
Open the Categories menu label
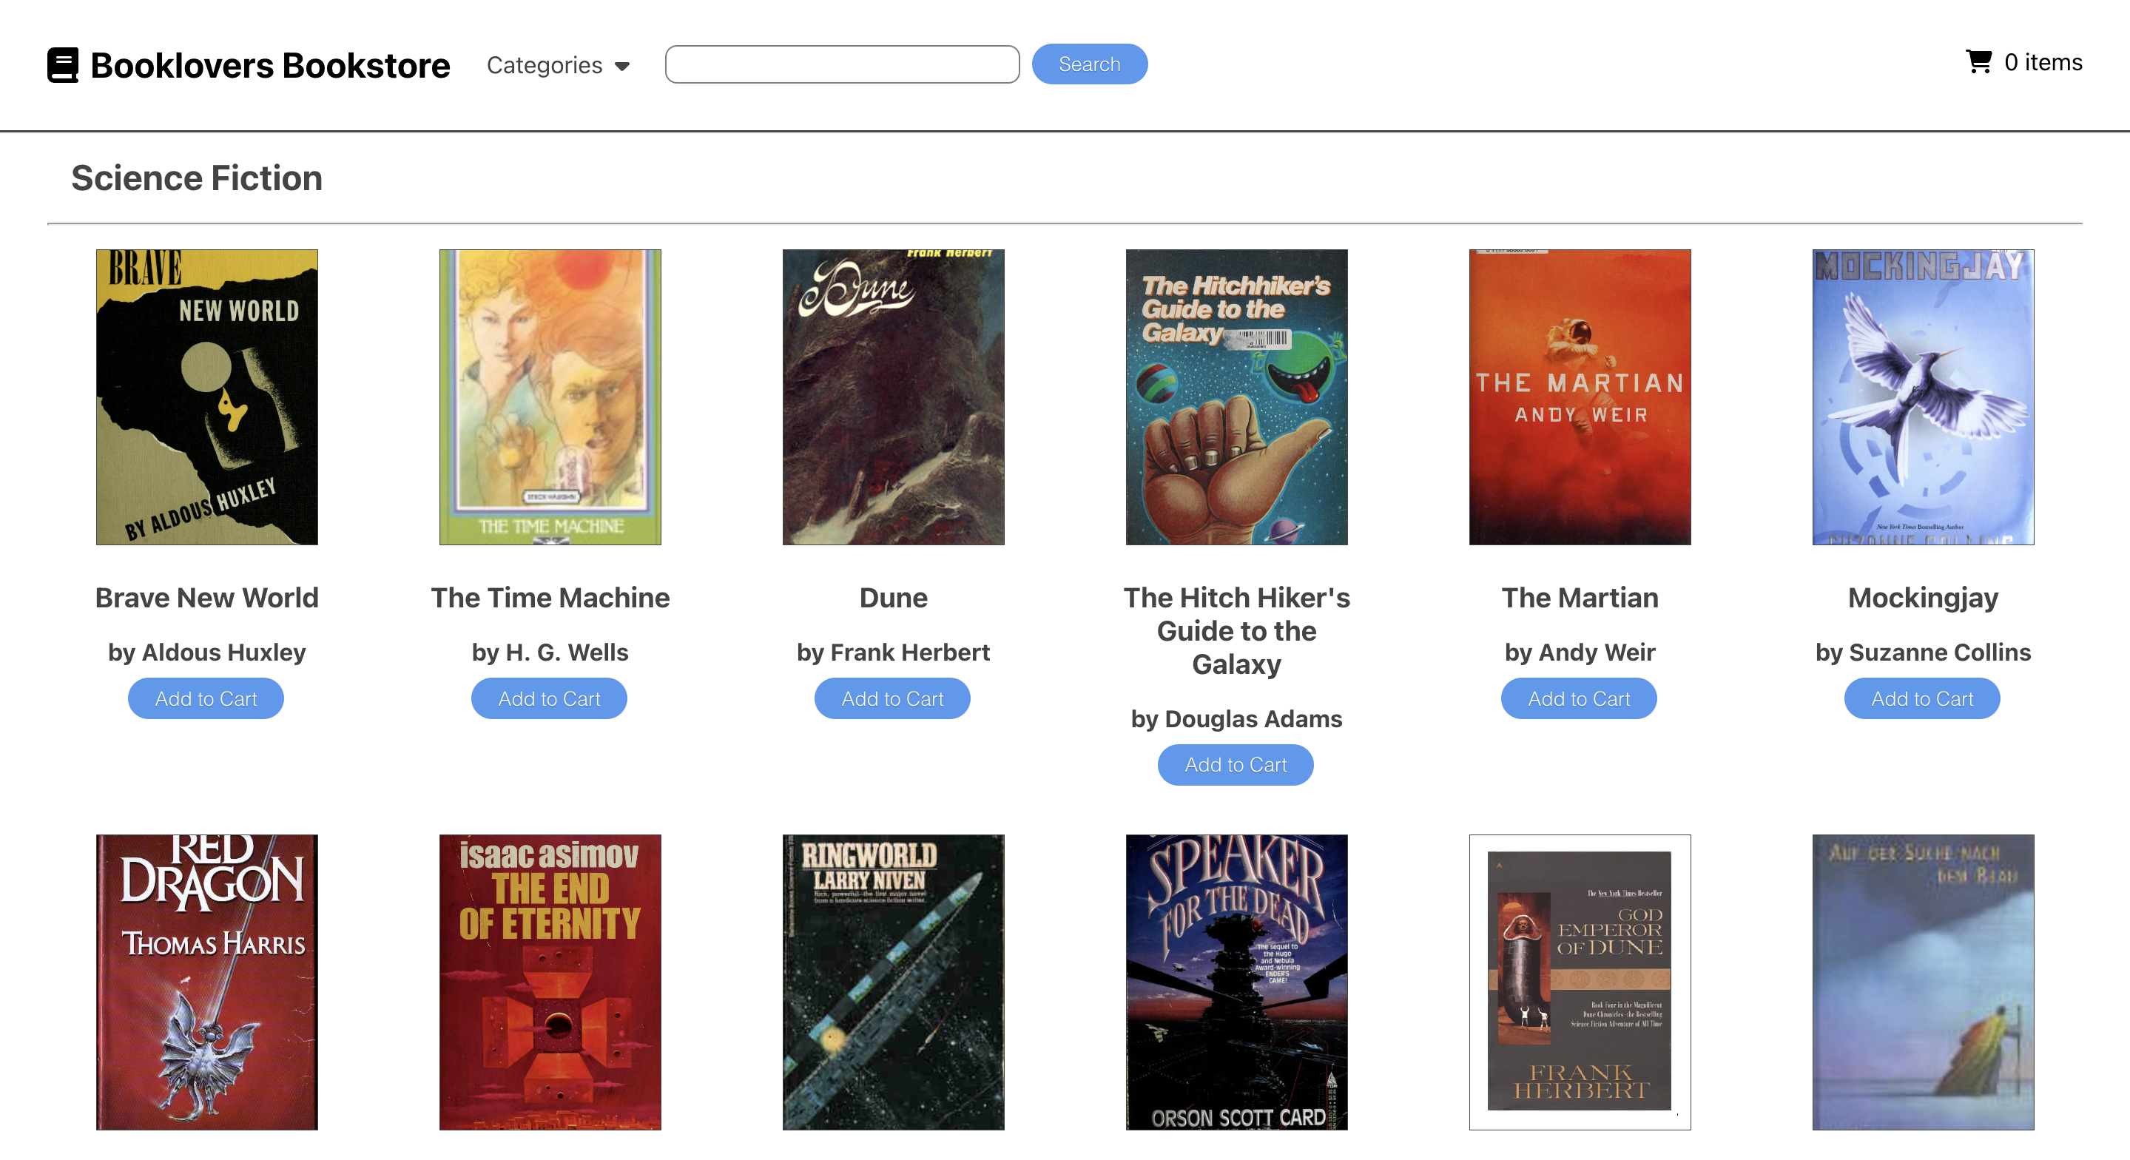coord(544,64)
